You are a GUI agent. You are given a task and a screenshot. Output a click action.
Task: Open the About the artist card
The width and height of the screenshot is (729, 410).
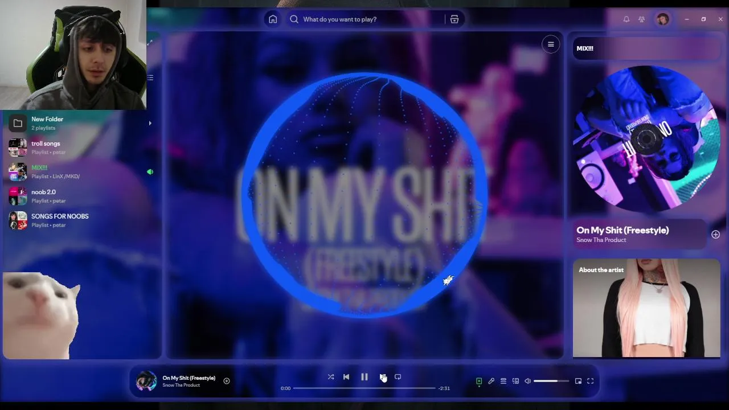pos(646,308)
